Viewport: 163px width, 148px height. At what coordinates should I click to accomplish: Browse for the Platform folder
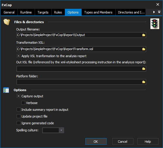143,82
